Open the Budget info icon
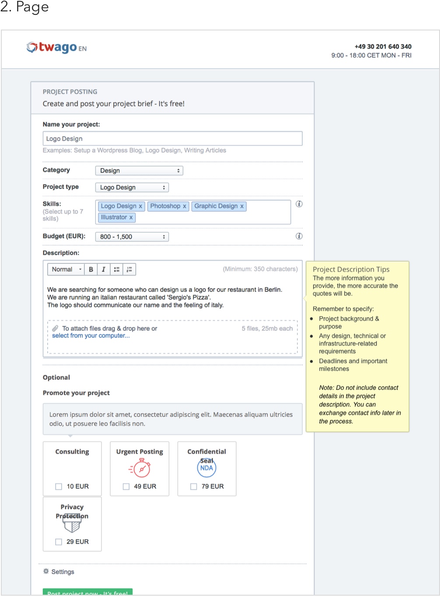The height and width of the screenshot is (596, 440). (x=299, y=236)
